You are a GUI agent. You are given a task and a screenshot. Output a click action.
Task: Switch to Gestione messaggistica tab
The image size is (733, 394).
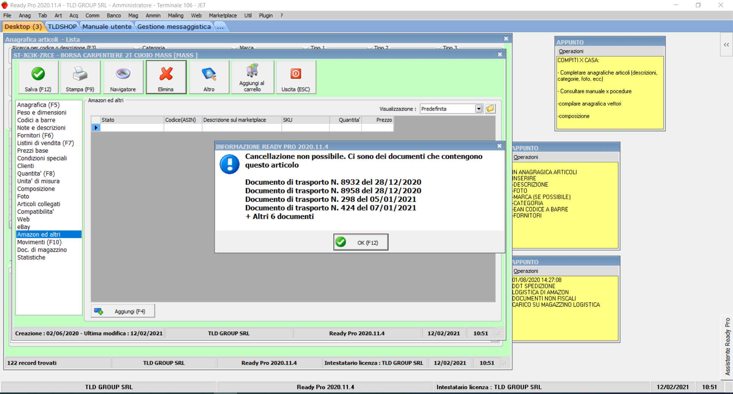tap(174, 27)
